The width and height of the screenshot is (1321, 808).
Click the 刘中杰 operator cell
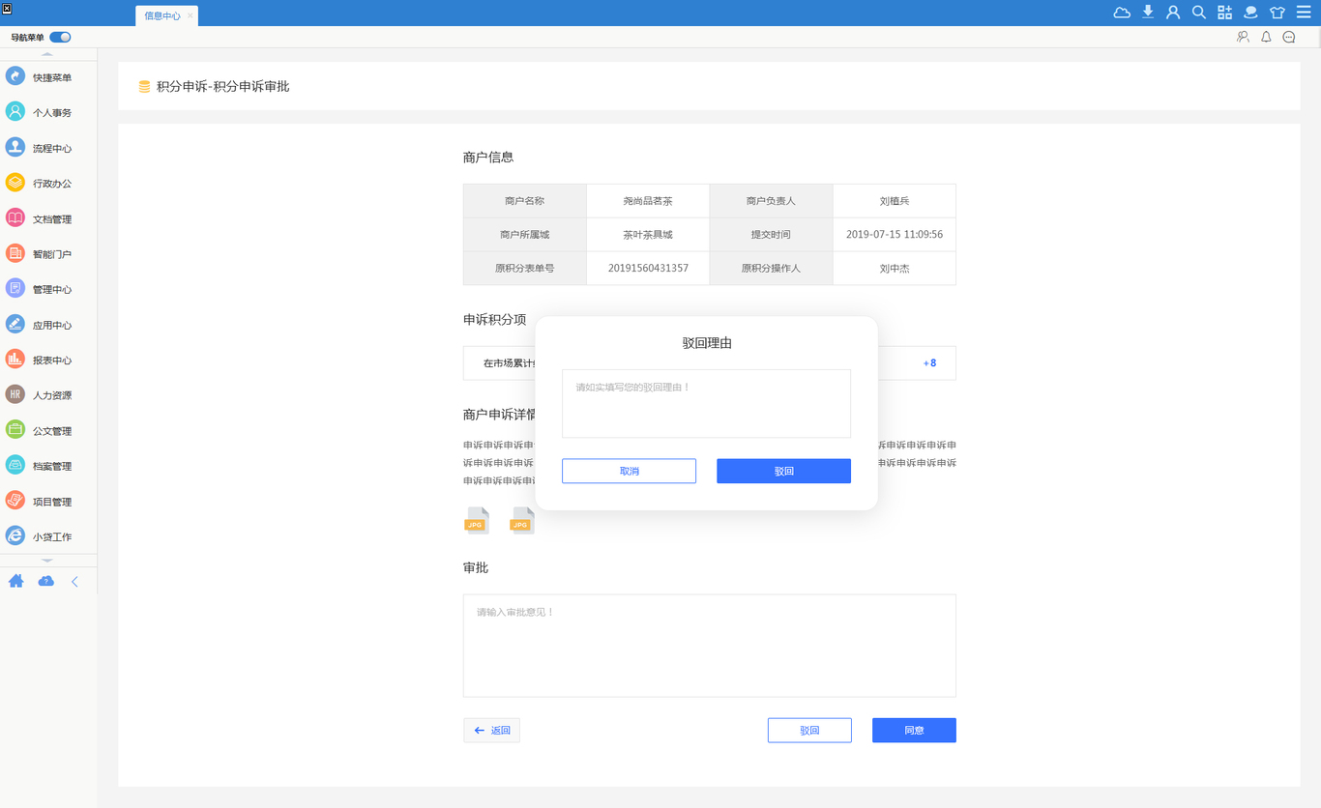coord(895,268)
